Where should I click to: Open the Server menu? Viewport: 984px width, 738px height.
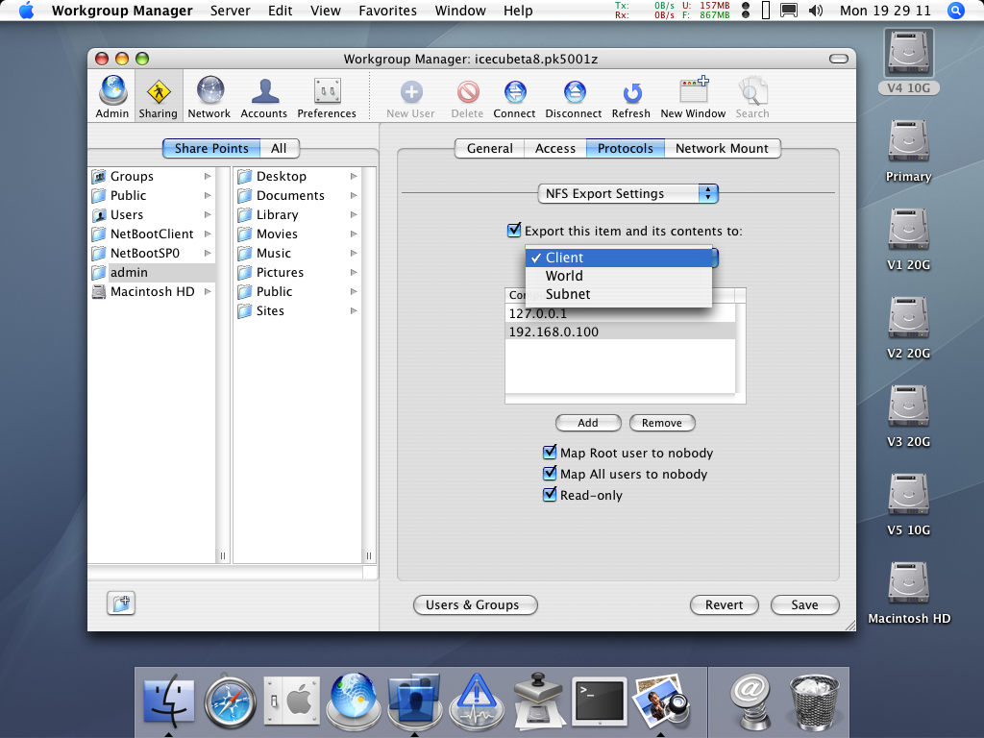(231, 11)
